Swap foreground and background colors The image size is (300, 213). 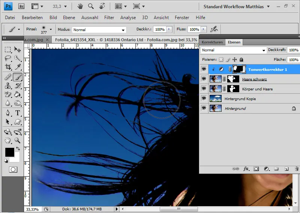click(x=18, y=148)
